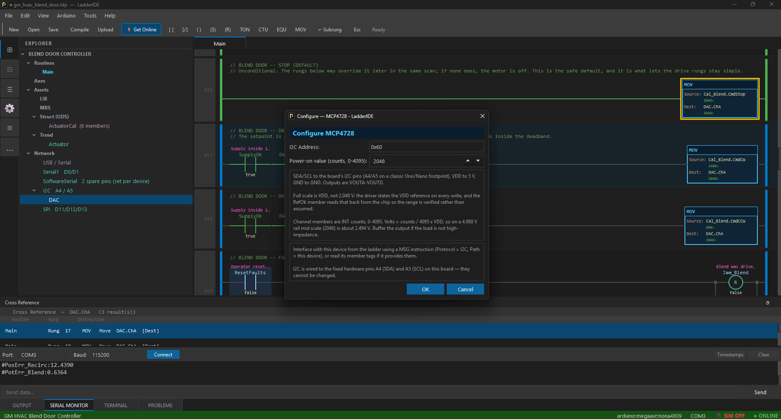Click the Port COM3 field
The image size is (781, 419).
[44, 355]
